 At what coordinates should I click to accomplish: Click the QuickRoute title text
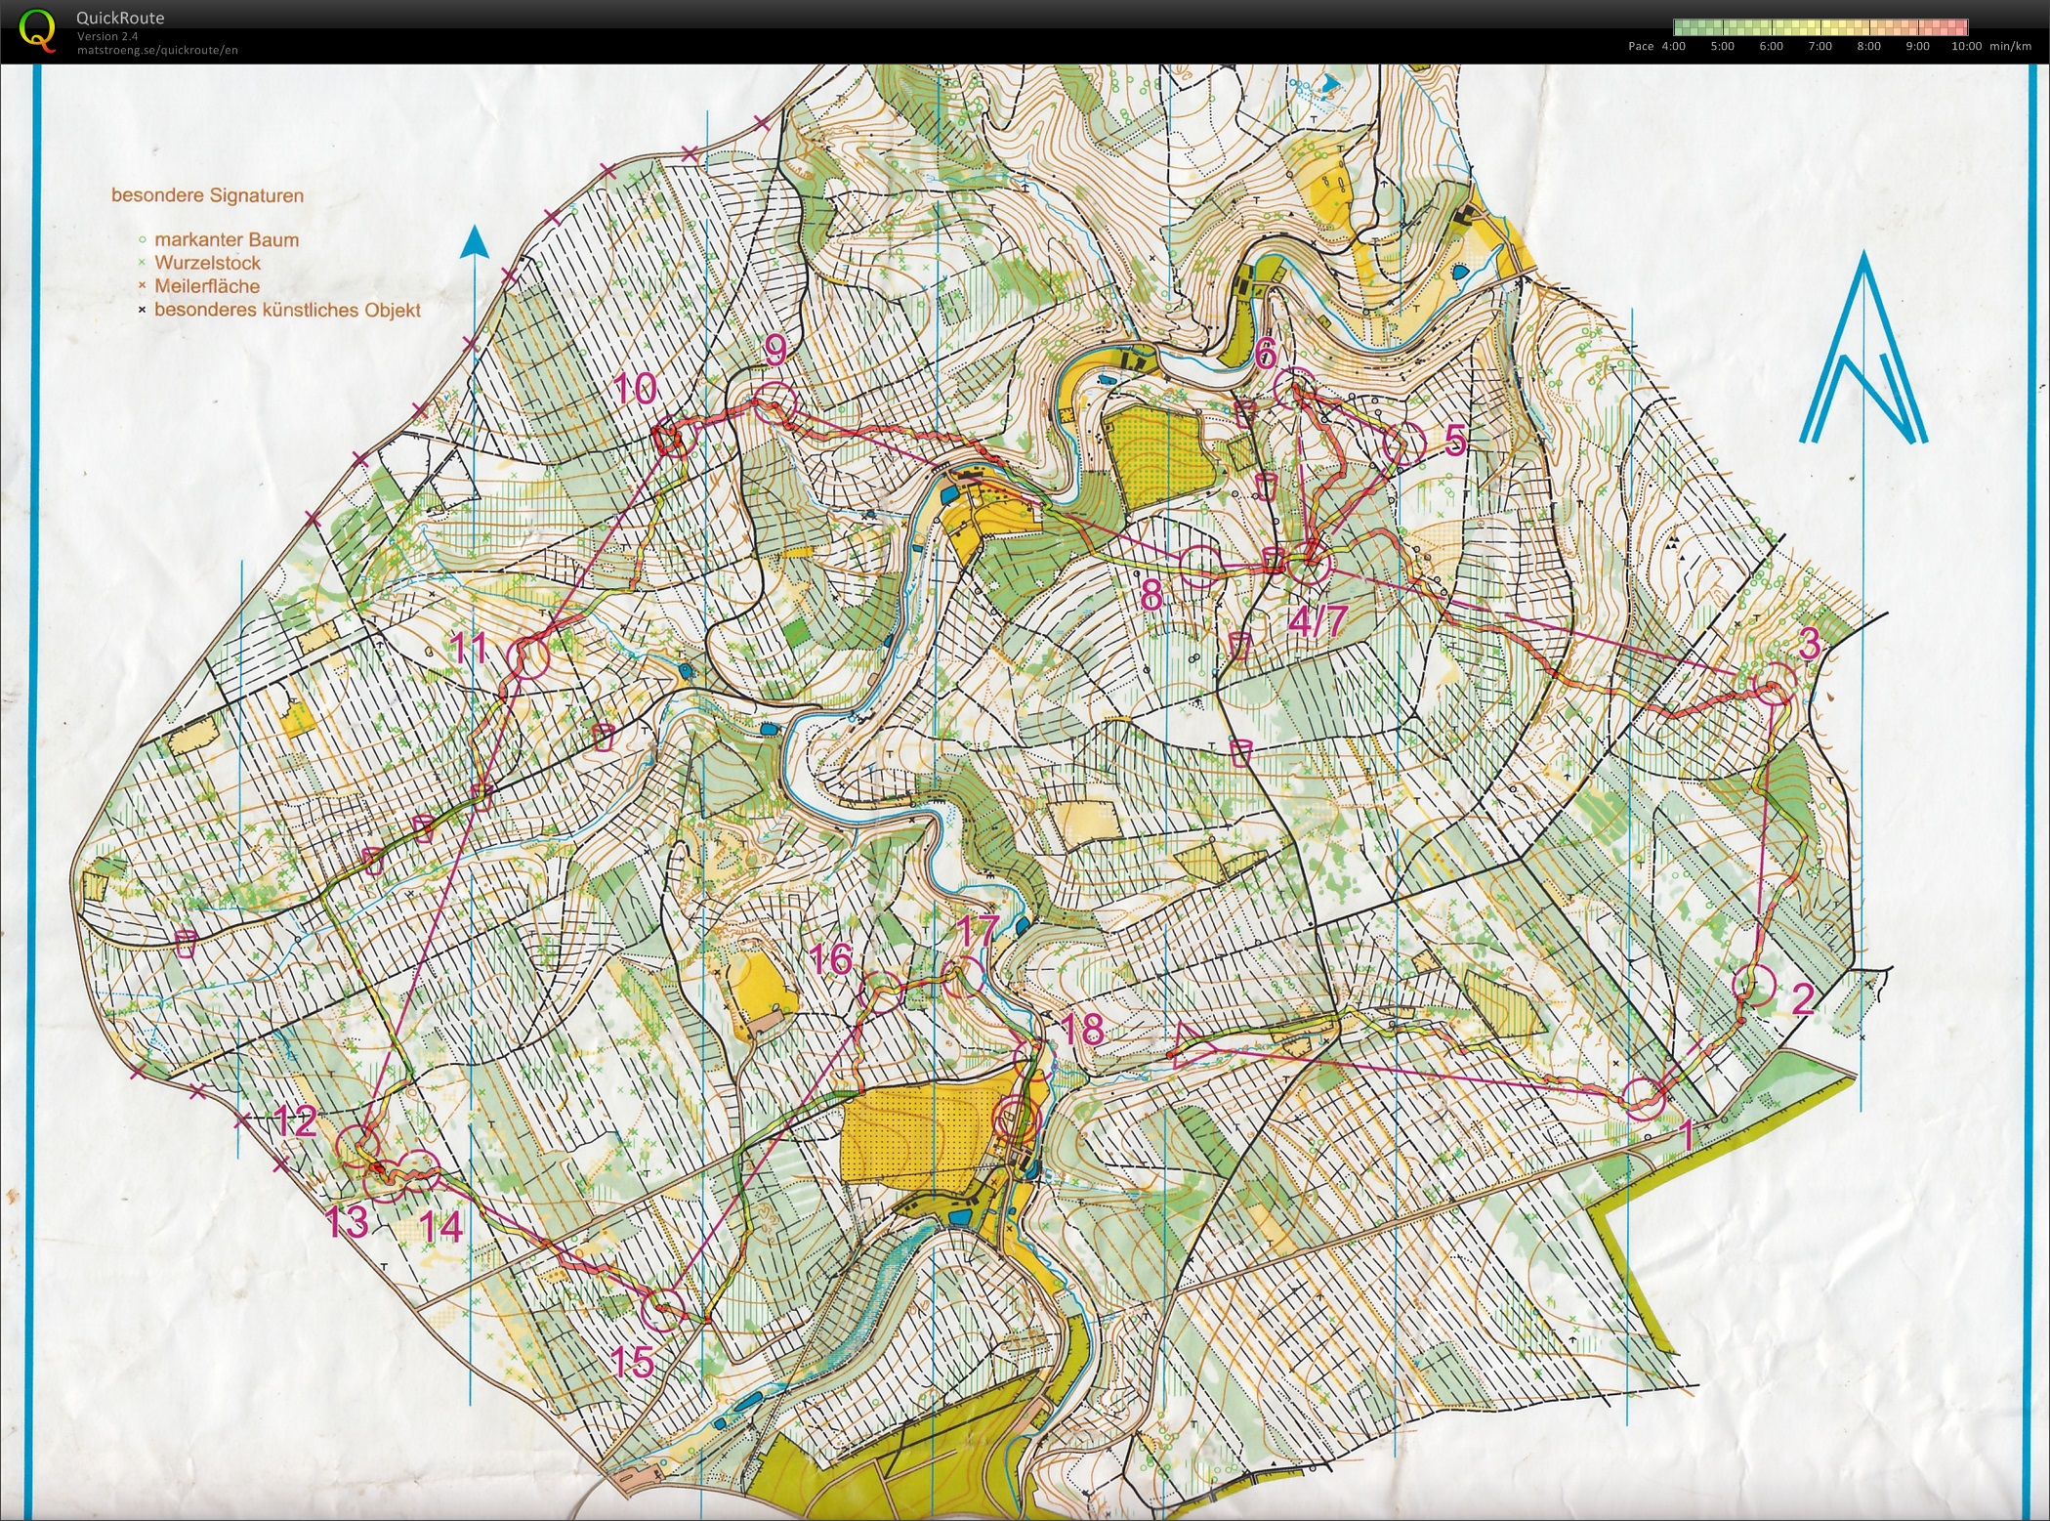120,18
